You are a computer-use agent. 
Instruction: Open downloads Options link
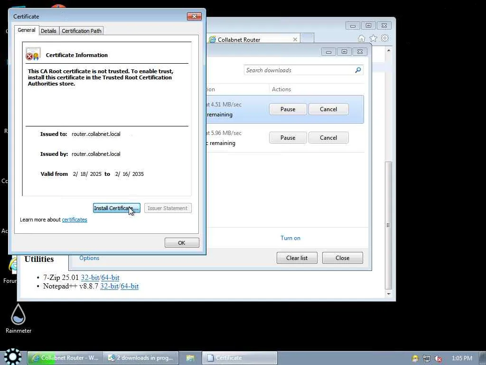tap(89, 258)
